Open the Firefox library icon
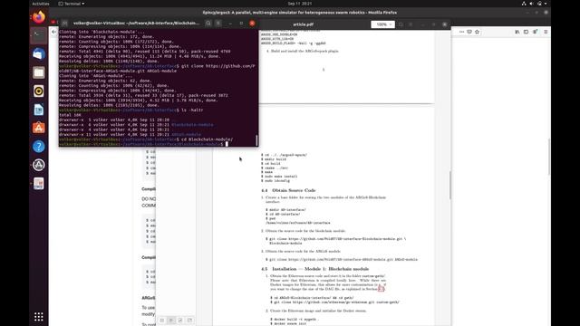Viewport: 580px width, 326px height. (517, 33)
